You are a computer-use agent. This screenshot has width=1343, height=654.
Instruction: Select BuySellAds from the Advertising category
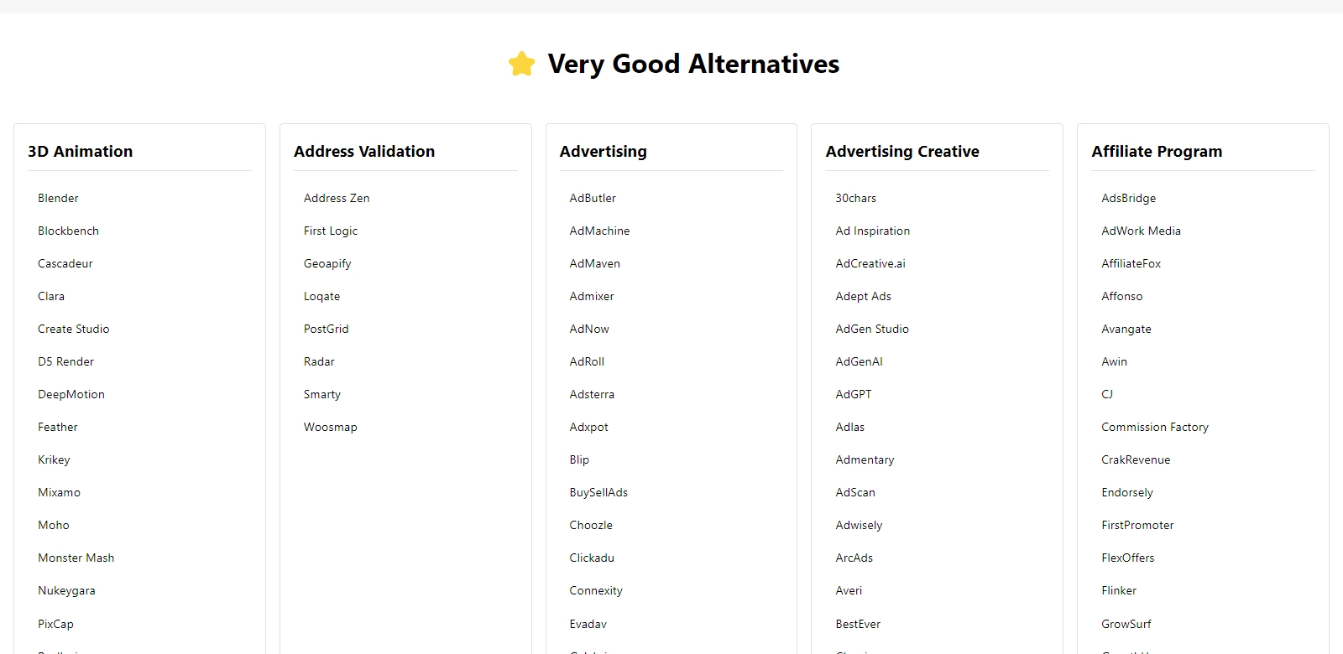point(598,492)
